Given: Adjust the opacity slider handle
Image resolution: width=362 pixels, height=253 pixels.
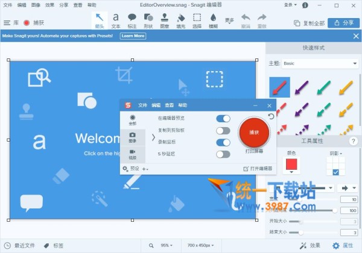Looking at the screenshot, I should coord(334,210).
